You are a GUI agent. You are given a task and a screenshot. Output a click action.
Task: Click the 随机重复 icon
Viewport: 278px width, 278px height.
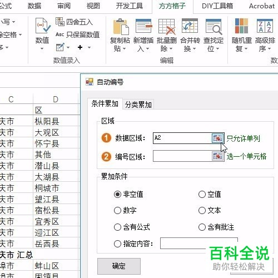(241, 26)
